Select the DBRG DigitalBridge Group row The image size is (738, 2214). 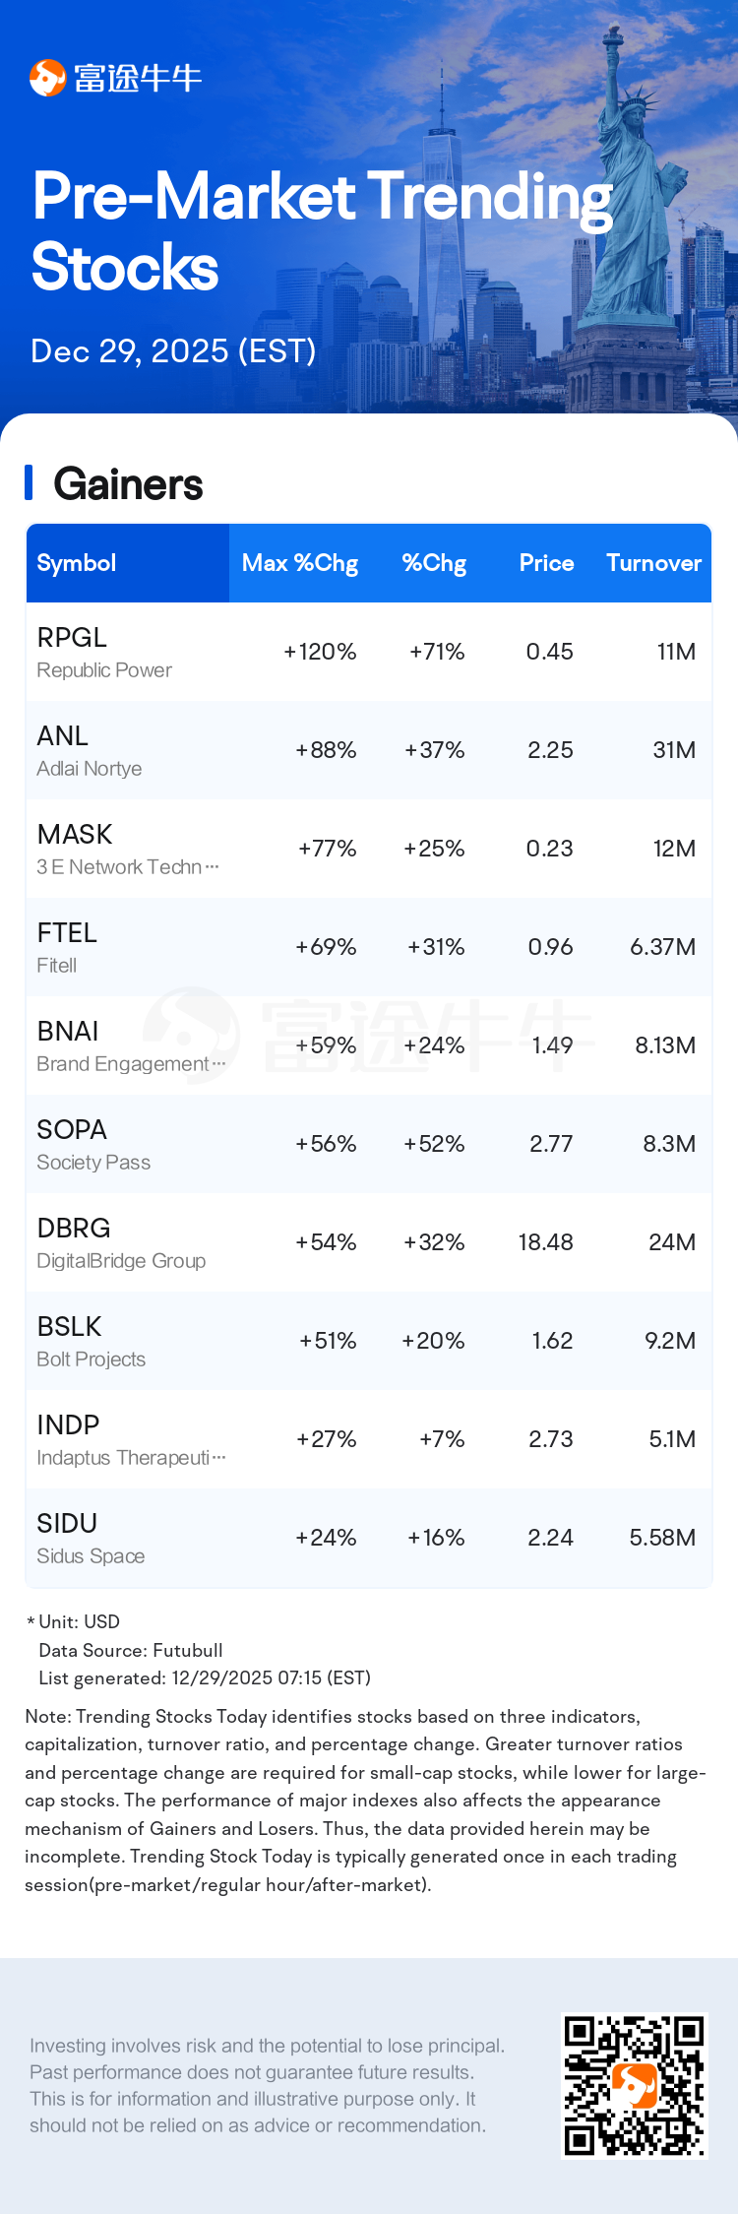point(368,1242)
